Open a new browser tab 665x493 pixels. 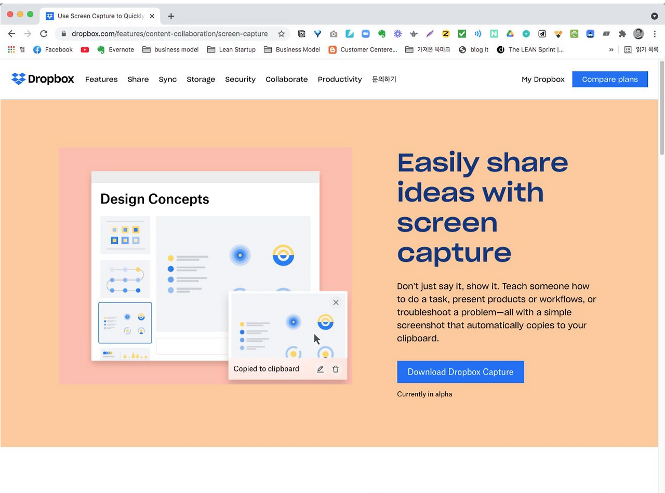(171, 16)
